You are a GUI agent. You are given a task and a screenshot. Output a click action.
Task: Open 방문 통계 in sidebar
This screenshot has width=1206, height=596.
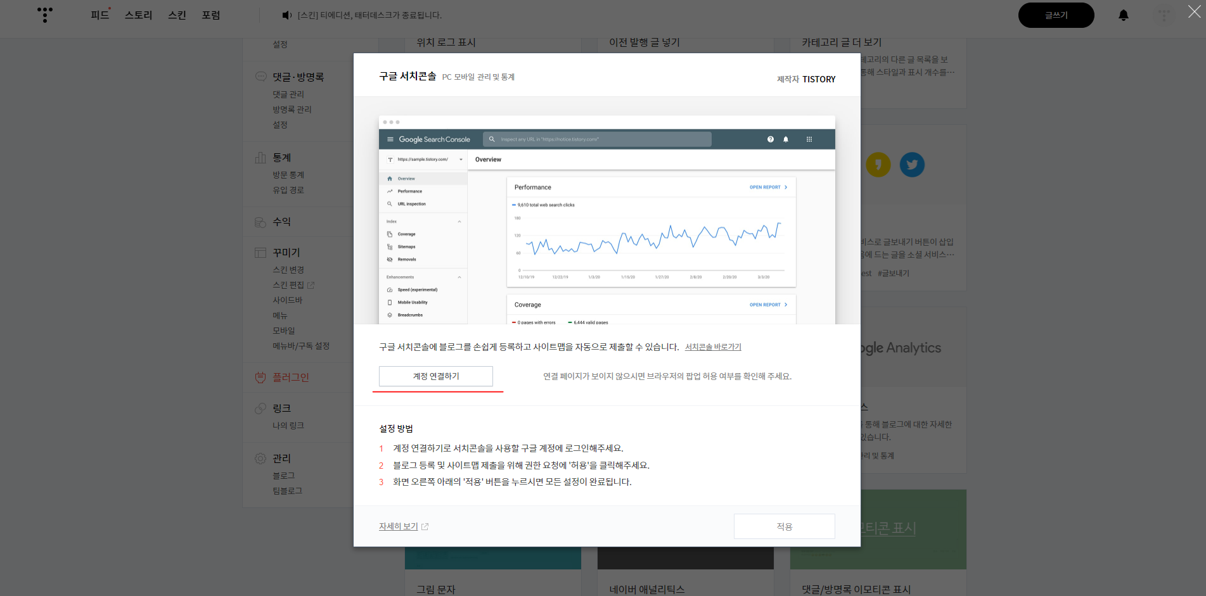coord(288,175)
